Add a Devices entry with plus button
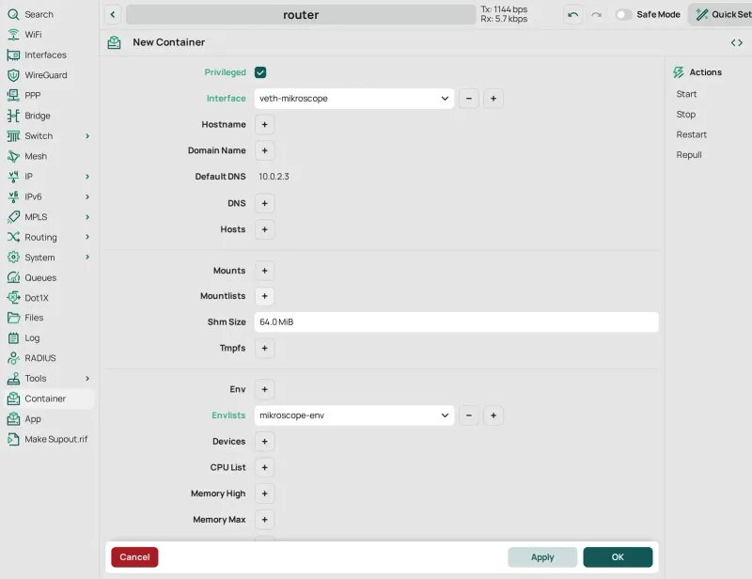Screen dimensions: 752x579 (x=265, y=442)
